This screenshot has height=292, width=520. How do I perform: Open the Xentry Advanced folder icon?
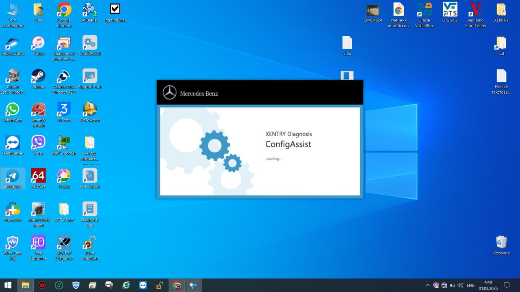90,143
